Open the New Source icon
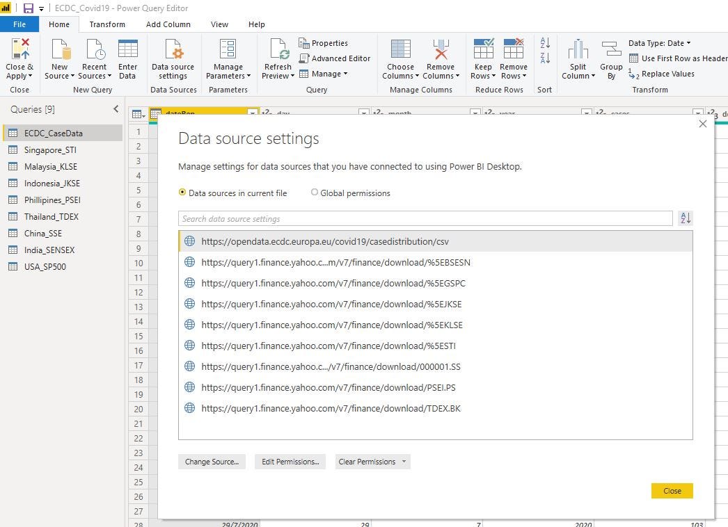Viewport: 728px width, 527px height. [x=61, y=49]
